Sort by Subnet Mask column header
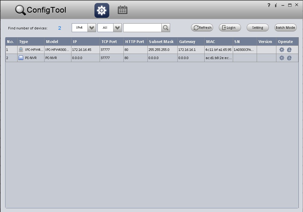The width and height of the screenshot is (303, 212). click(163, 41)
